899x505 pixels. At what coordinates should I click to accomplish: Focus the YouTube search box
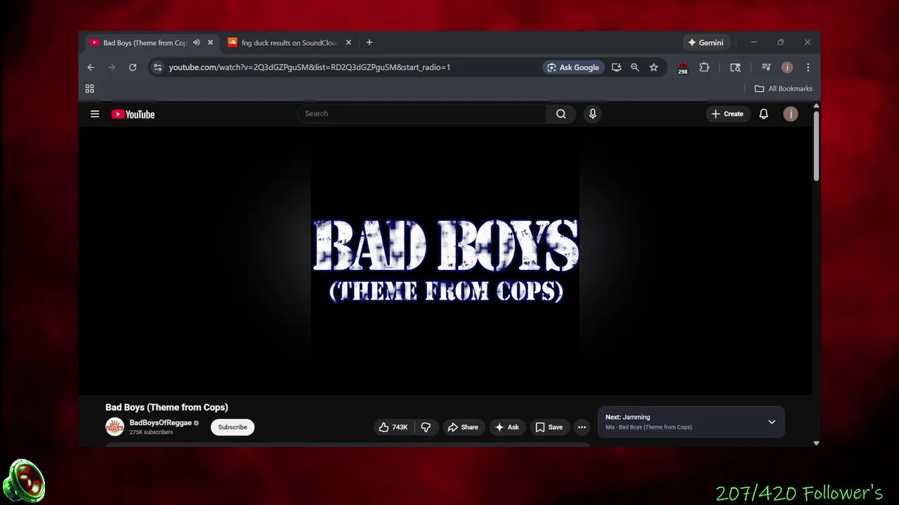tap(421, 114)
